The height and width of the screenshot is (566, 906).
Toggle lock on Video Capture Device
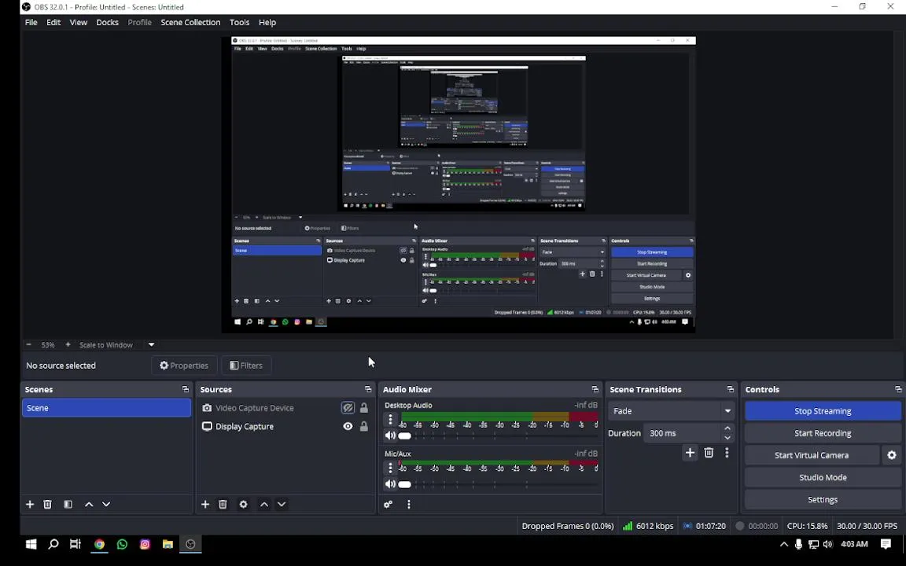[x=364, y=408]
